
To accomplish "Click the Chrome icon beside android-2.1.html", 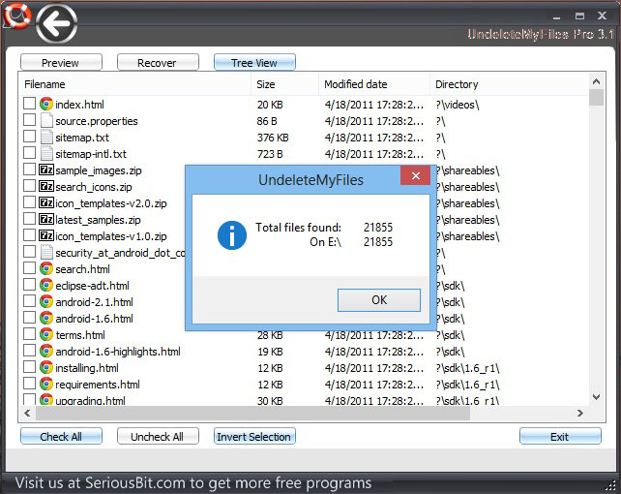I will [46, 301].
